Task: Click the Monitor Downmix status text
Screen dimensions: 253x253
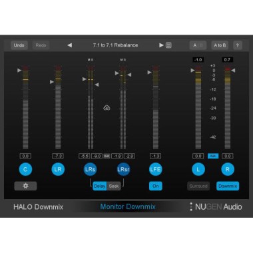Action: 128,207
